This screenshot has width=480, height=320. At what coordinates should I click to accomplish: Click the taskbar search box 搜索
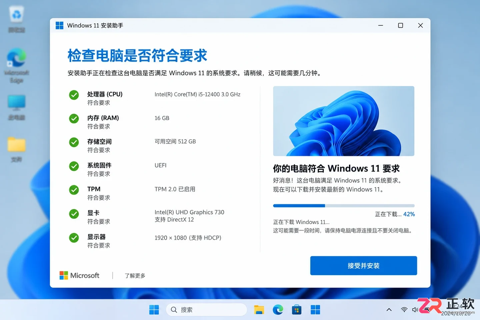pos(206,310)
